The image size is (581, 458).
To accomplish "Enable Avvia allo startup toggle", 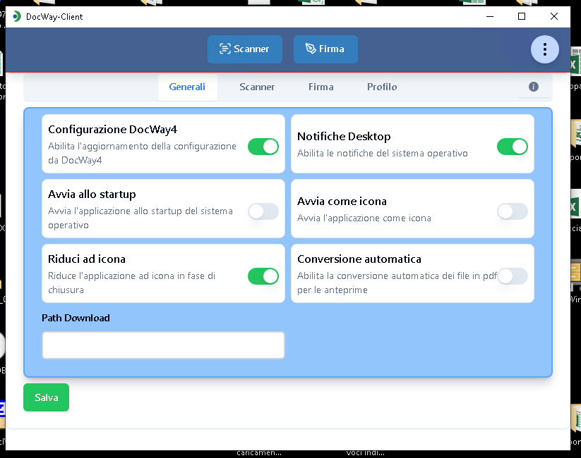I will click(x=263, y=211).
